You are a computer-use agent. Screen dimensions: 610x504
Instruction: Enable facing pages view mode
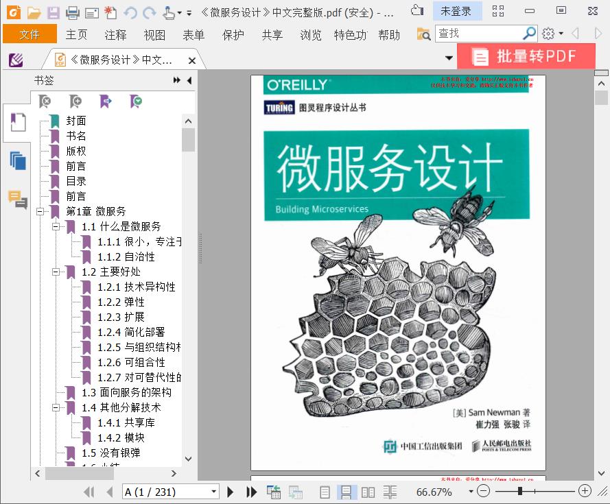click(x=368, y=492)
